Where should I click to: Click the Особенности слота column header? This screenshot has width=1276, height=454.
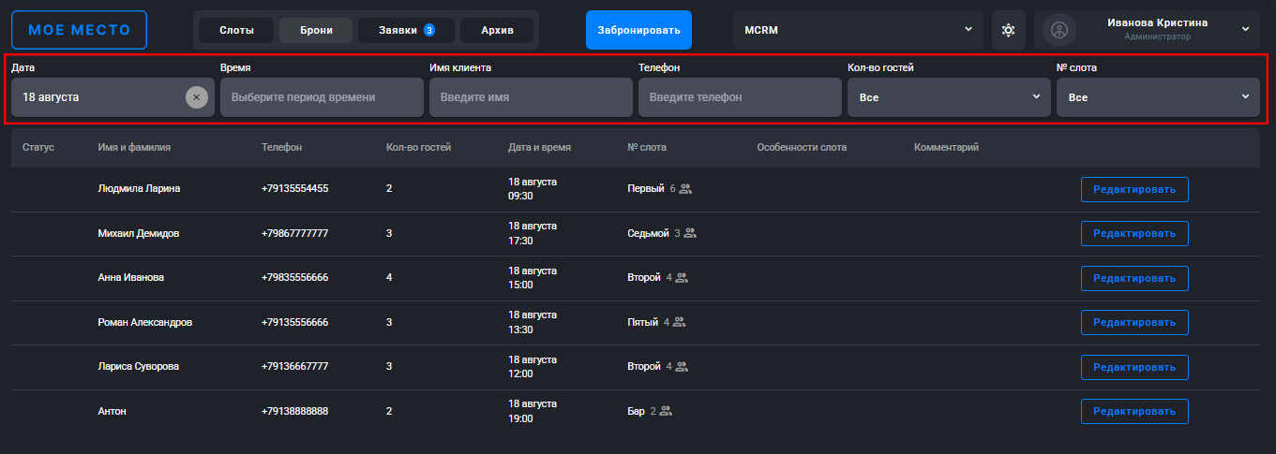coord(802,148)
